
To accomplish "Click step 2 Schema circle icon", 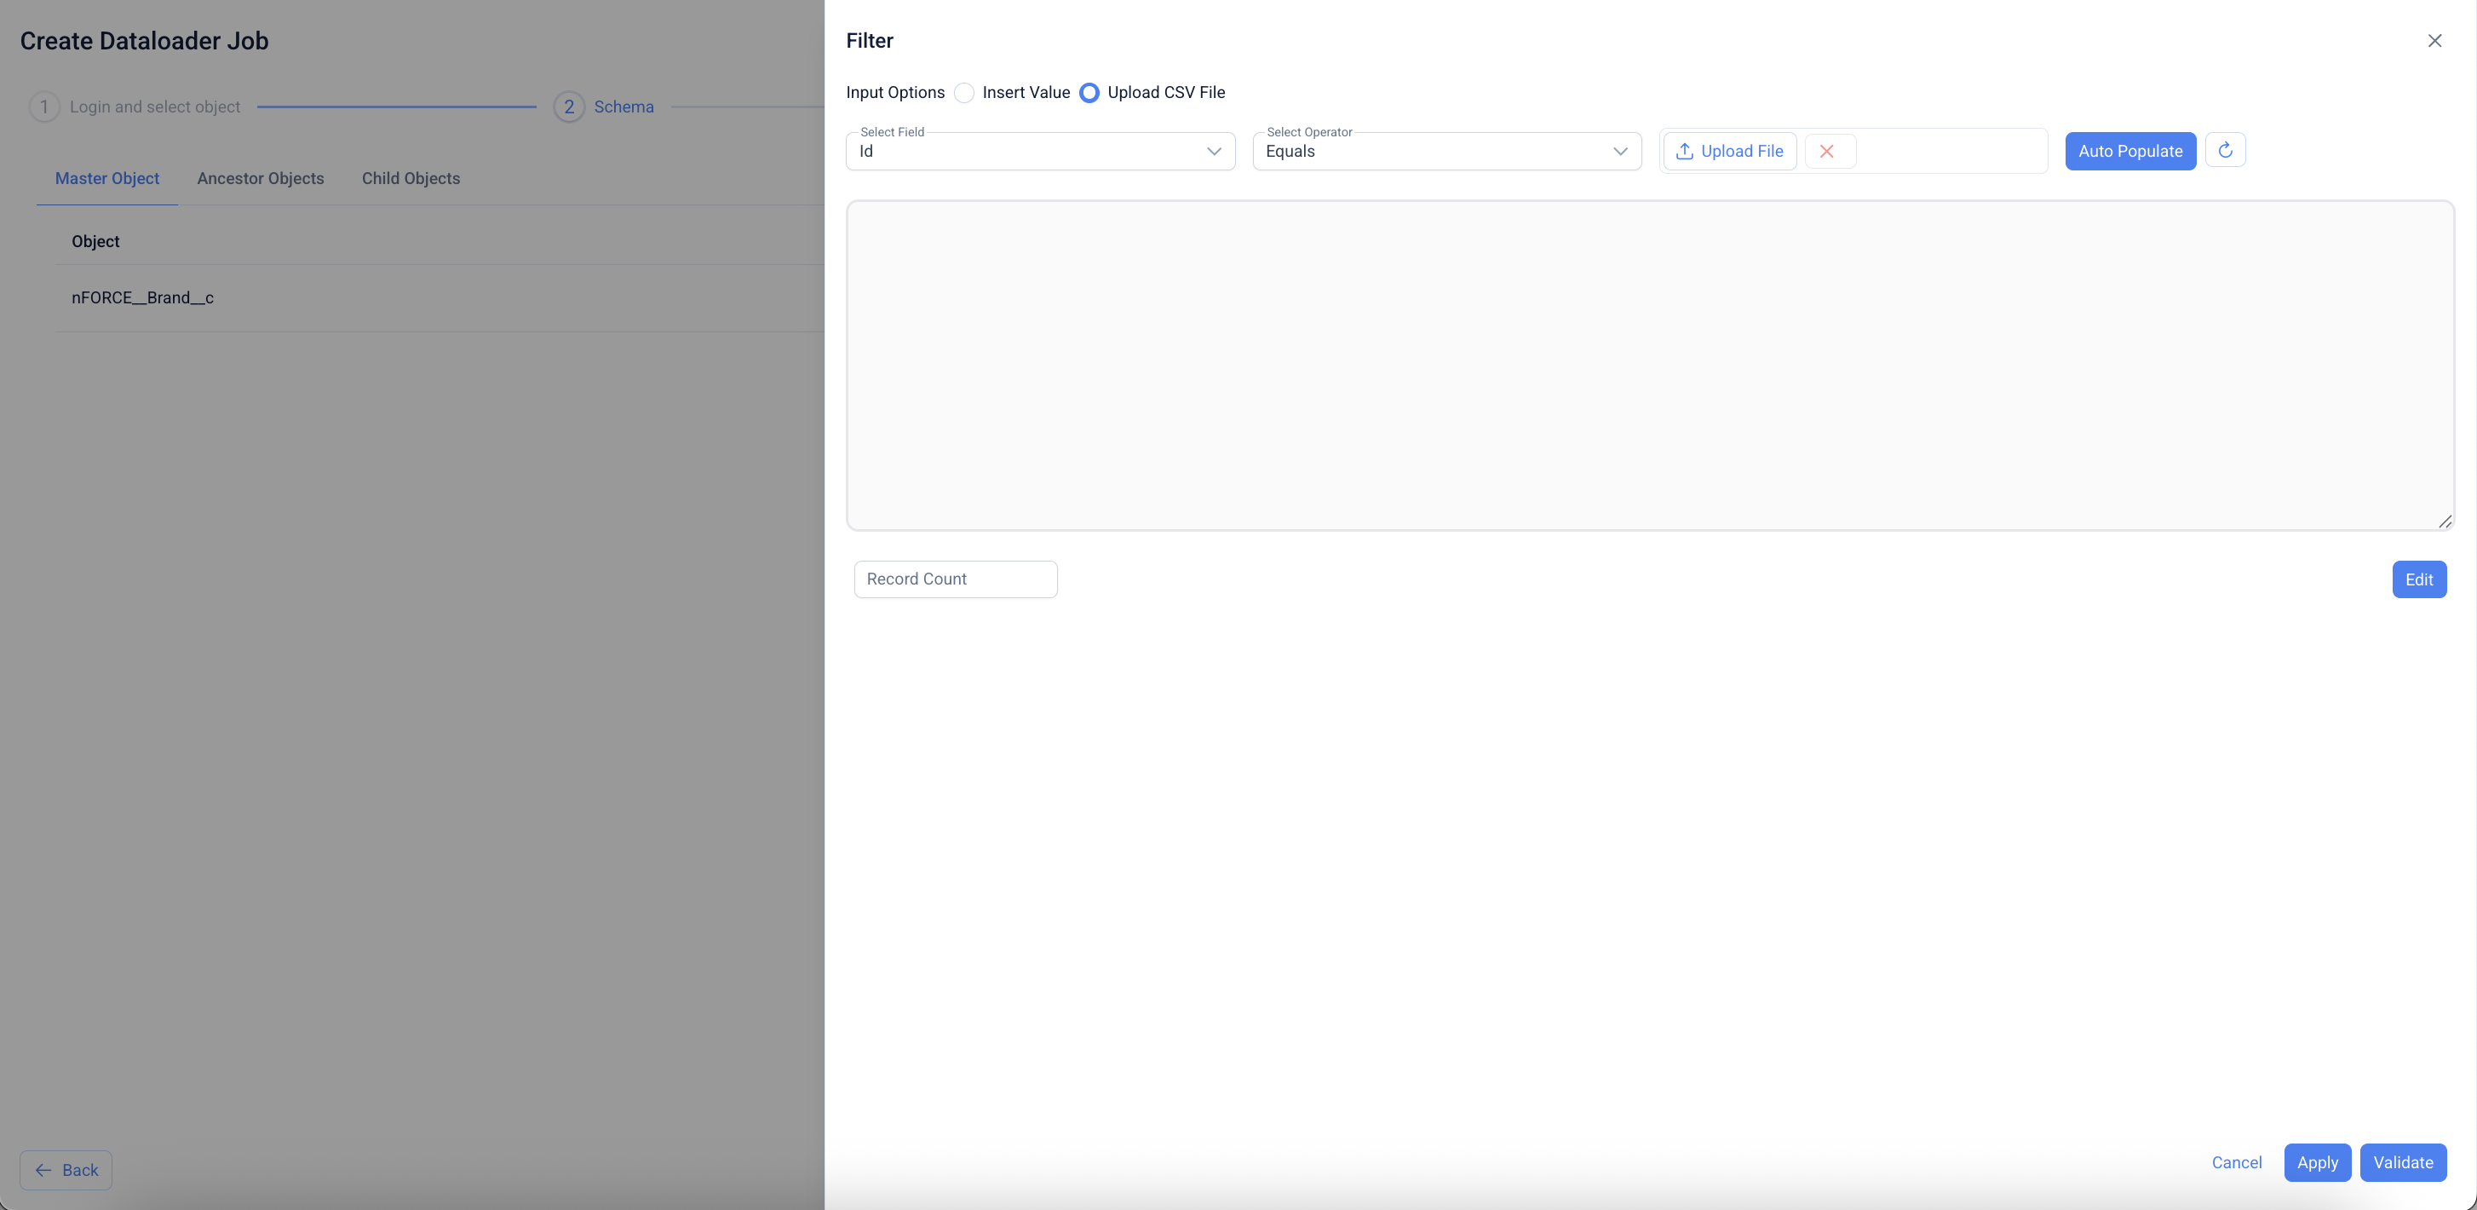I will (568, 107).
